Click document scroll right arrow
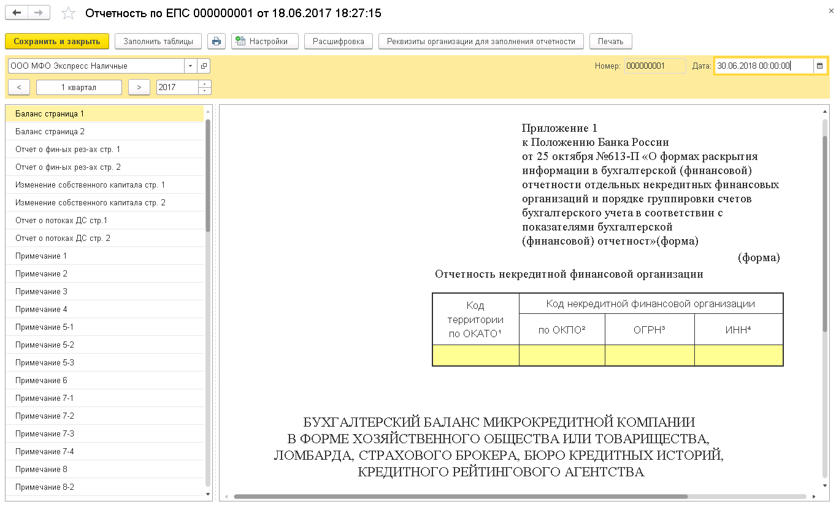 pyautogui.click(x=813, y=497)
